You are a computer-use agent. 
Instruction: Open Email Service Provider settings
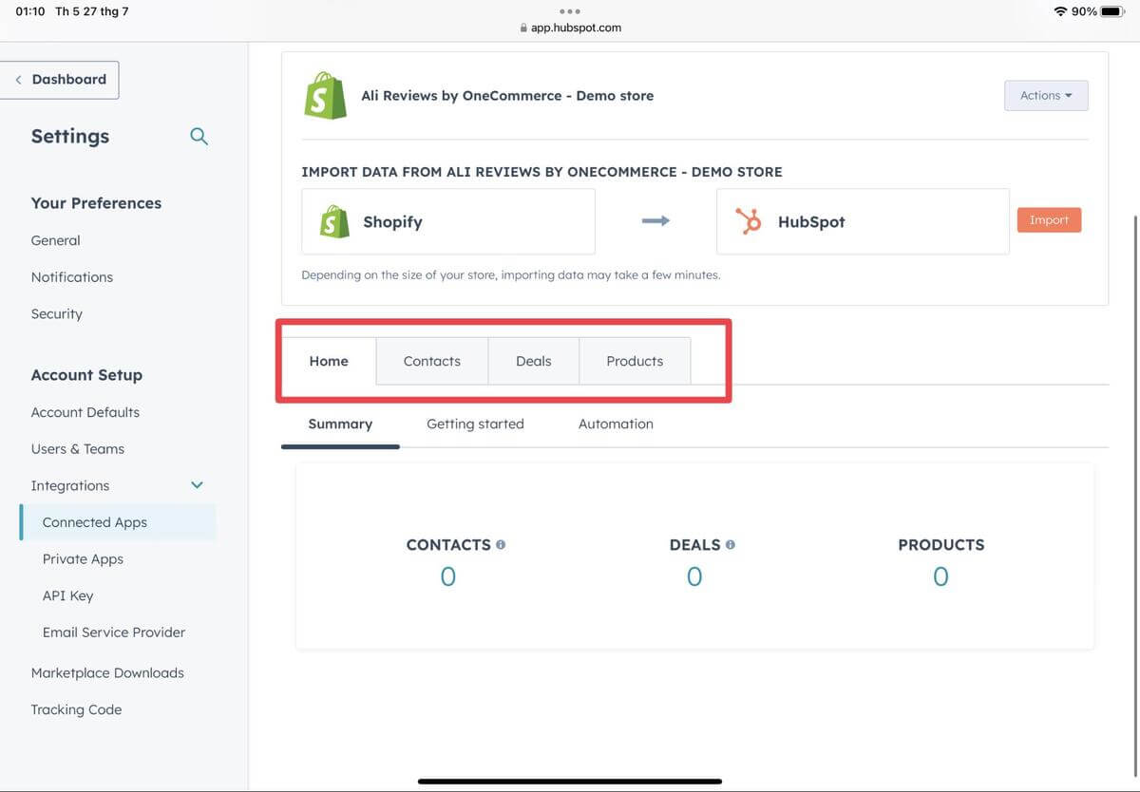tap(114, 632)
